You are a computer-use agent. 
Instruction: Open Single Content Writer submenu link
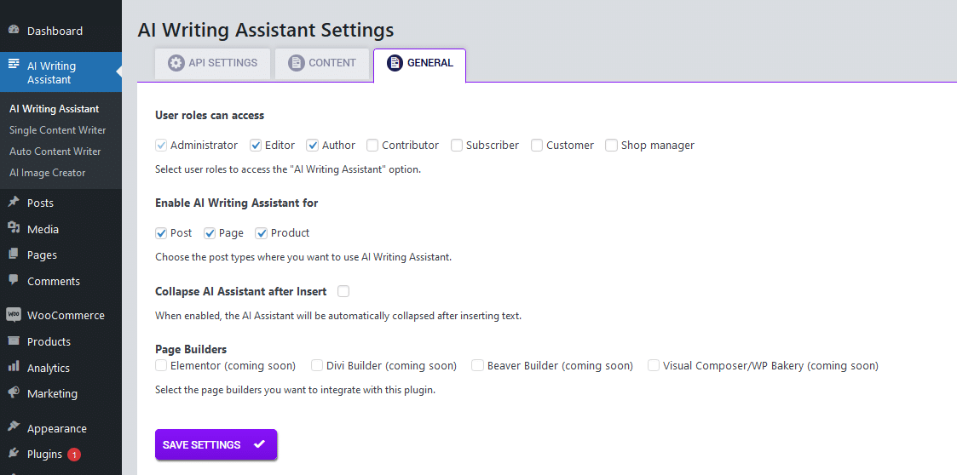click(x=58, y=130)
